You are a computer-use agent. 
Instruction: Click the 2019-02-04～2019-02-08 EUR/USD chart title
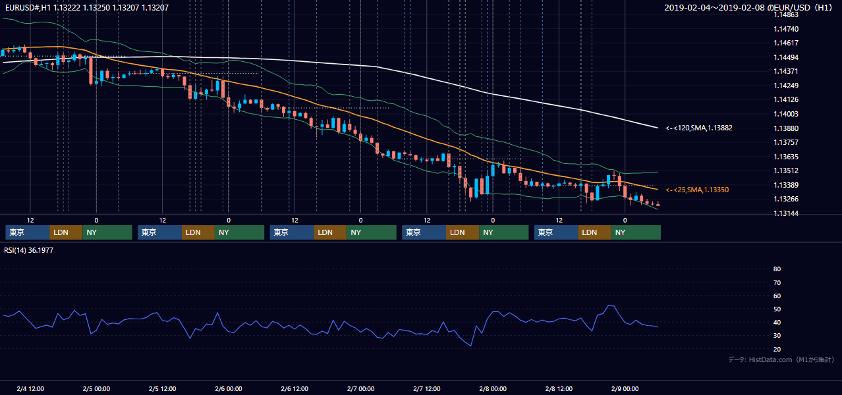(x=748, y=7)
